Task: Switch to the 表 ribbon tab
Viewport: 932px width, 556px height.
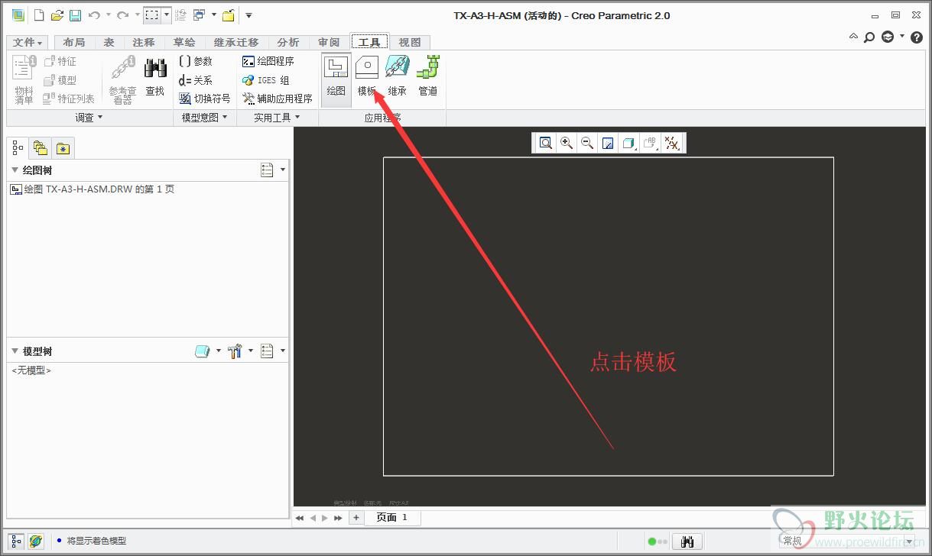Action: 109,43
